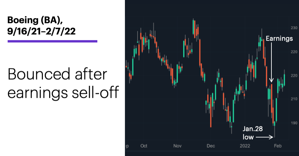
Task: Click the 2022 label on the time axis
Action: click(245, 146)
